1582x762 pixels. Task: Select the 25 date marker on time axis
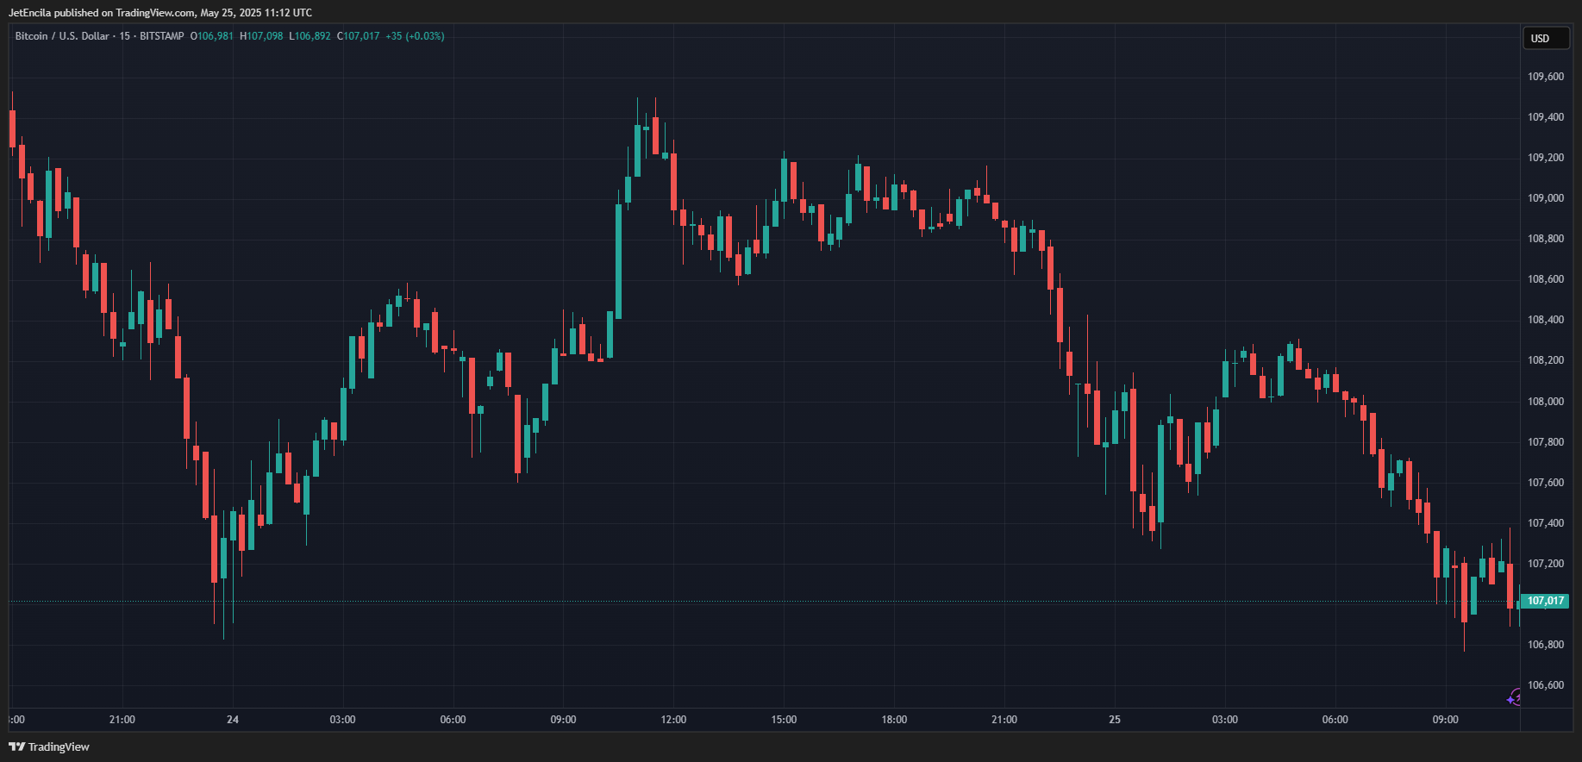(1115, 720)
